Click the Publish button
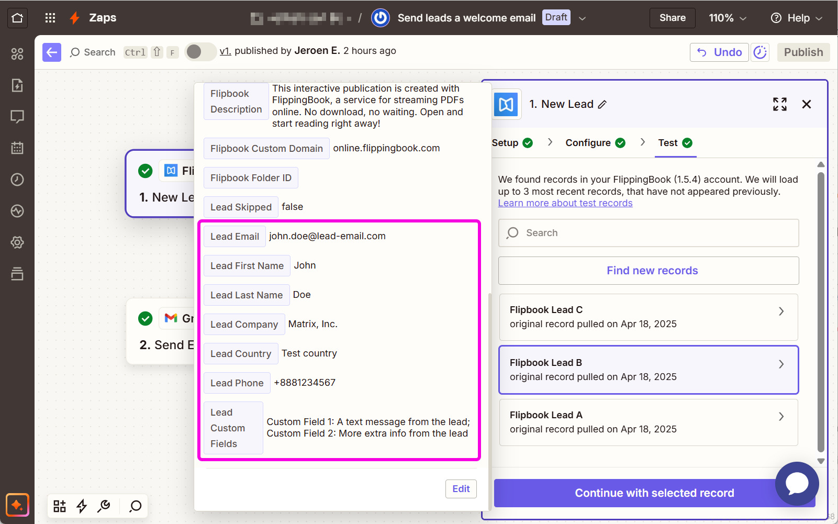 click(803, 52)
